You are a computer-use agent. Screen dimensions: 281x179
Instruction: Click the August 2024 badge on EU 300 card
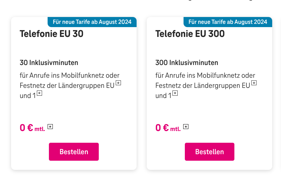228,22
